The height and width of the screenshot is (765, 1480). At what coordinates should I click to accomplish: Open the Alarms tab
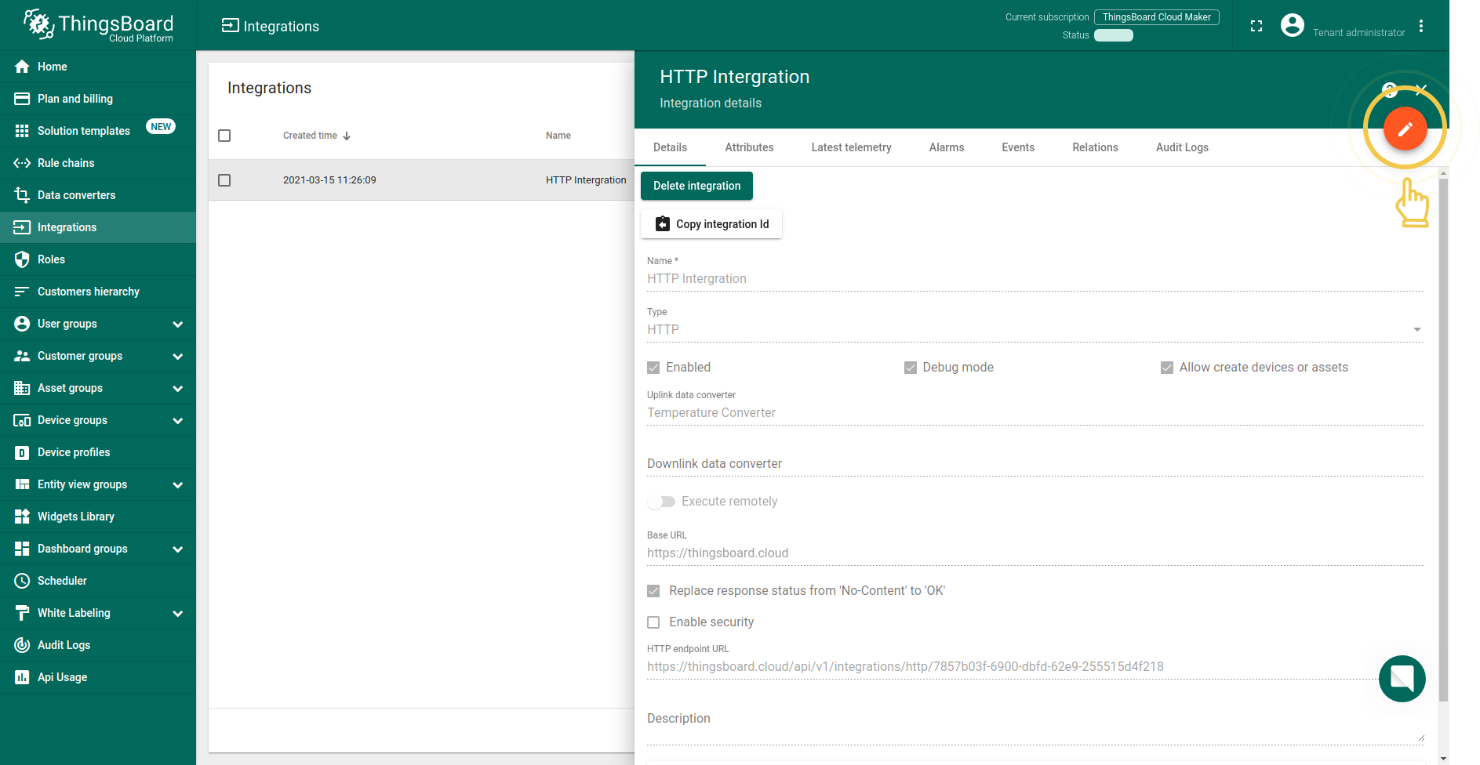(947, 147)
